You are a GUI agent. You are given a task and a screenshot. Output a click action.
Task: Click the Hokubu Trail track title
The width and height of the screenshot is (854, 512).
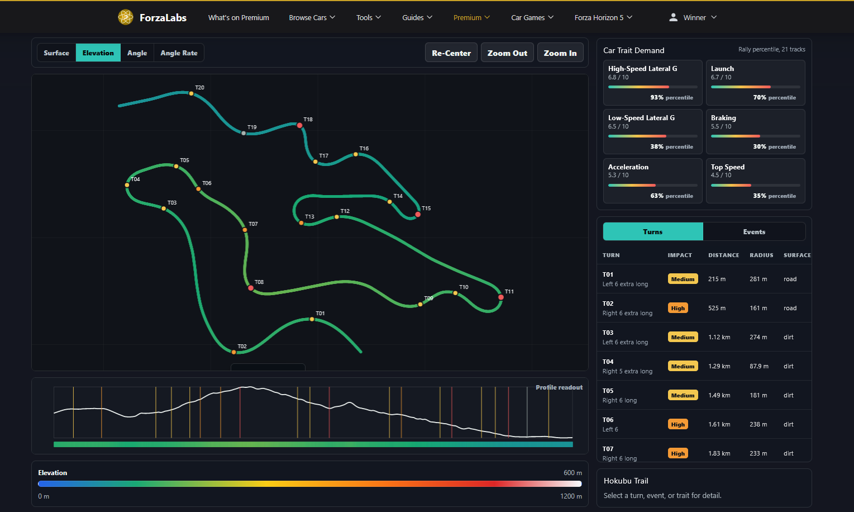pyautogui.click(x=626, y=481)
